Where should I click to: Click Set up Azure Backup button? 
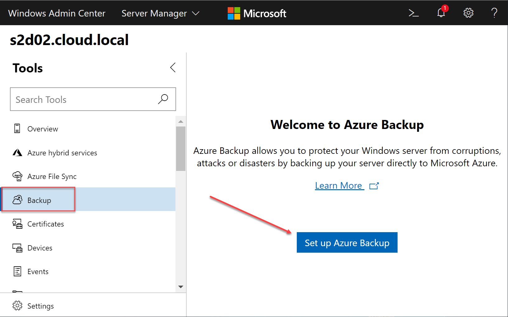click(347, 242)
